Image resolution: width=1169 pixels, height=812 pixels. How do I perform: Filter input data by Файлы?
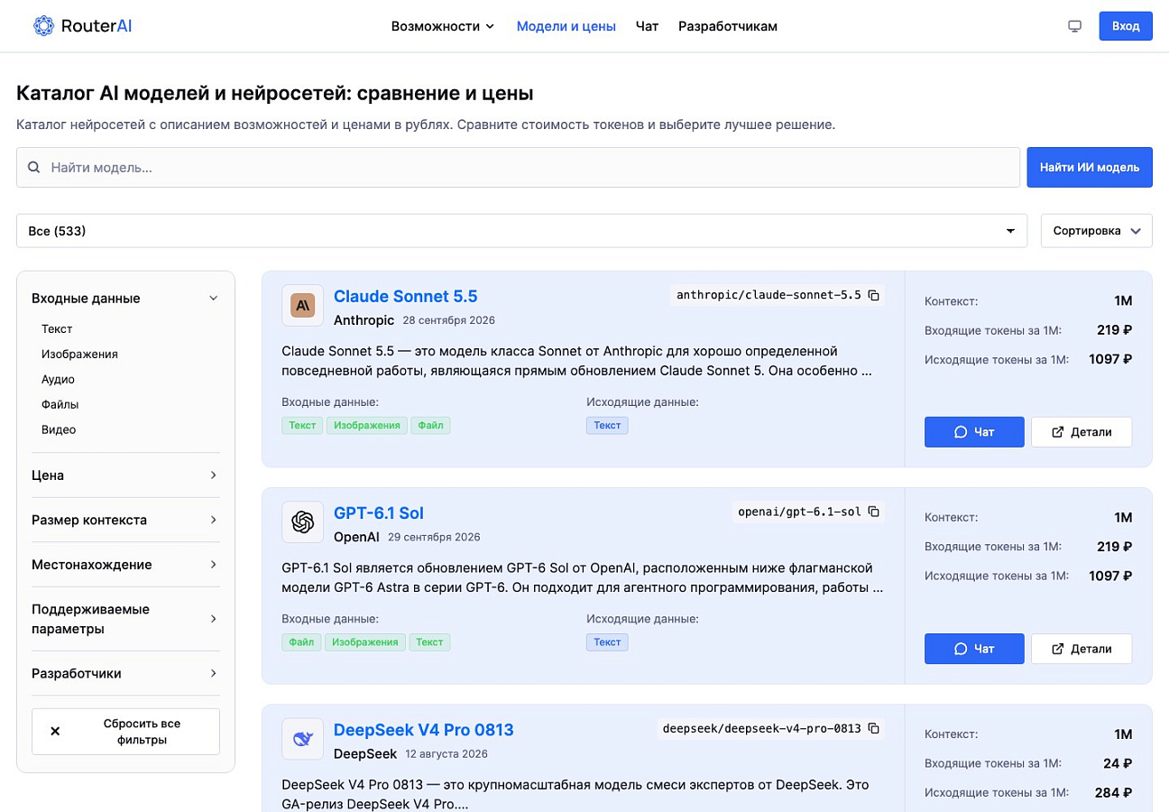60,404
